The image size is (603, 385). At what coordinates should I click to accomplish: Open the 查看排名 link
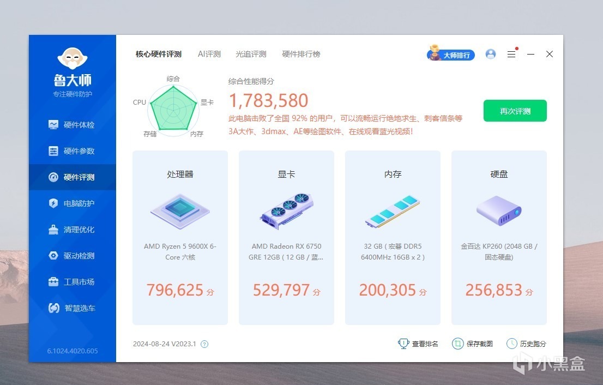coord(425,344)
